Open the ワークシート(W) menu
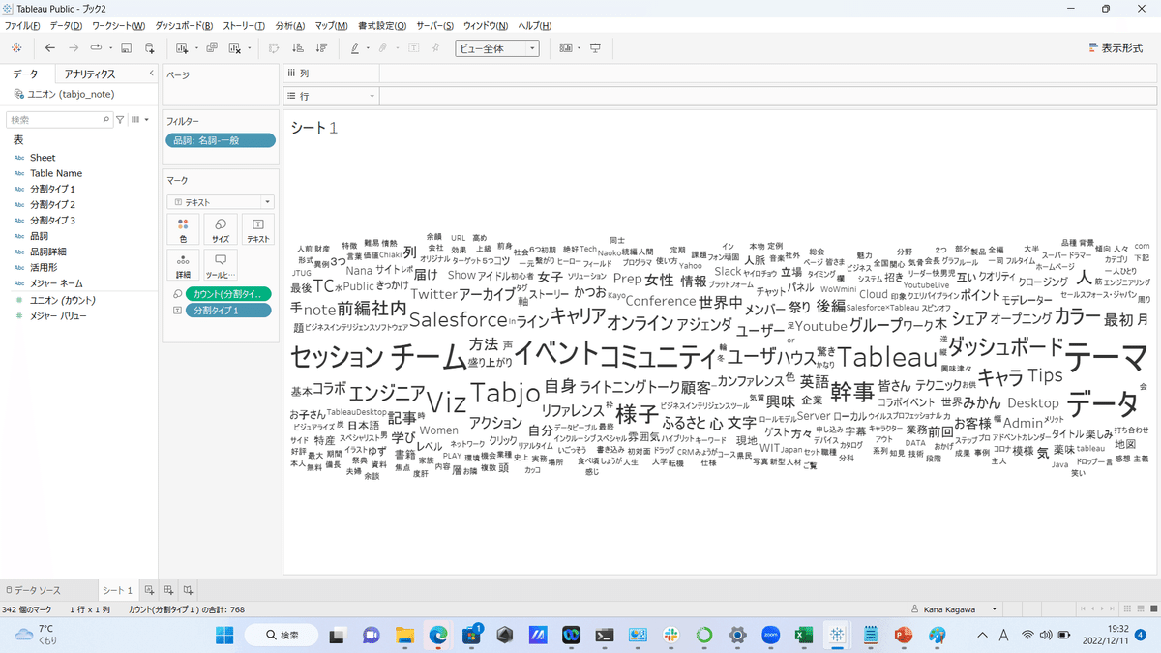Viewport: 1161px width, 653px height. (x=118, y=25)
